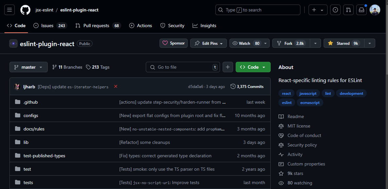Click the Sponsor heart button
Viewport: 388px width, 189px height.
[174, 43]
